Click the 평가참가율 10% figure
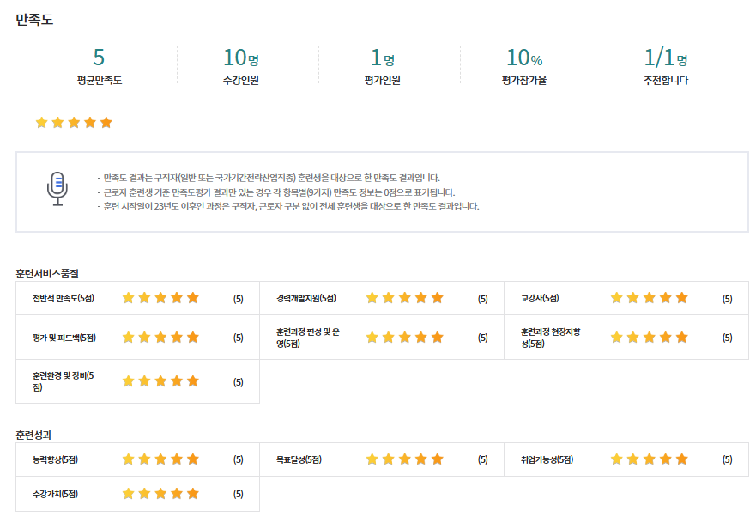Screen dimensions: 756x523 coord(523,58)
